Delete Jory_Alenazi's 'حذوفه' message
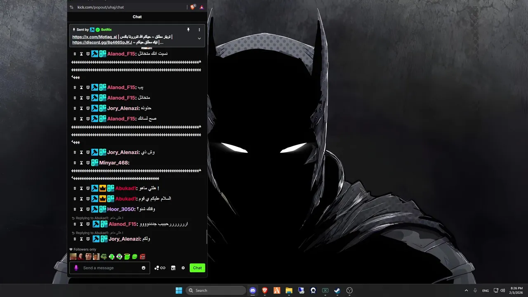 pyautogui.click(x=75, y=108)
